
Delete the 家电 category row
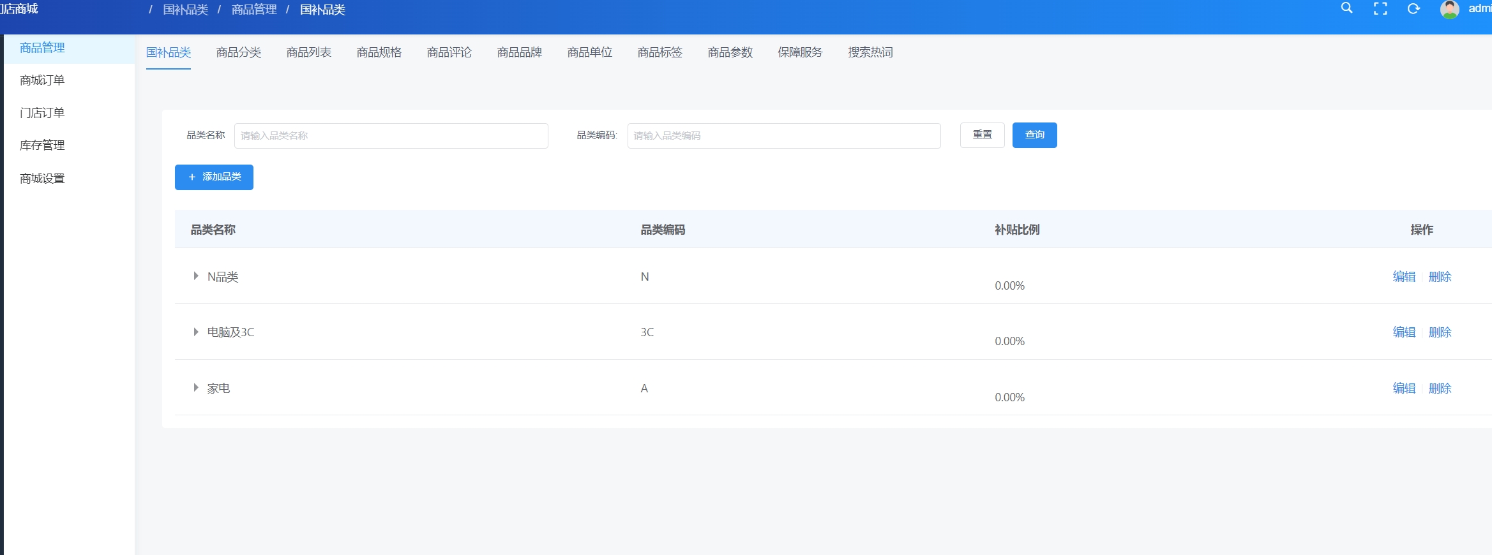click(x=1440, y=389)
